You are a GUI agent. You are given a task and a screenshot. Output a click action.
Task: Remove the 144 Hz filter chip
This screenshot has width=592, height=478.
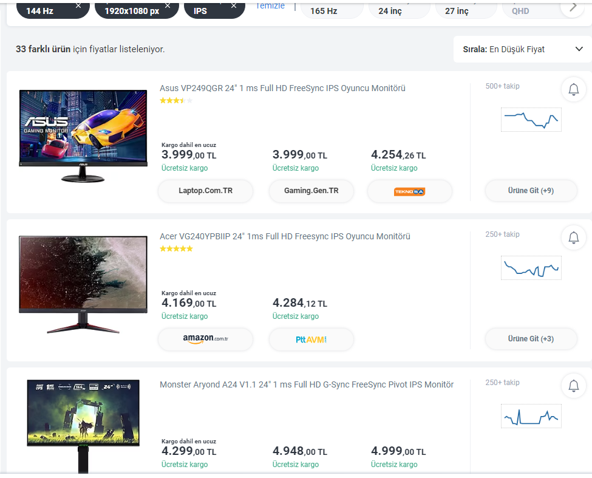point(78,5)
